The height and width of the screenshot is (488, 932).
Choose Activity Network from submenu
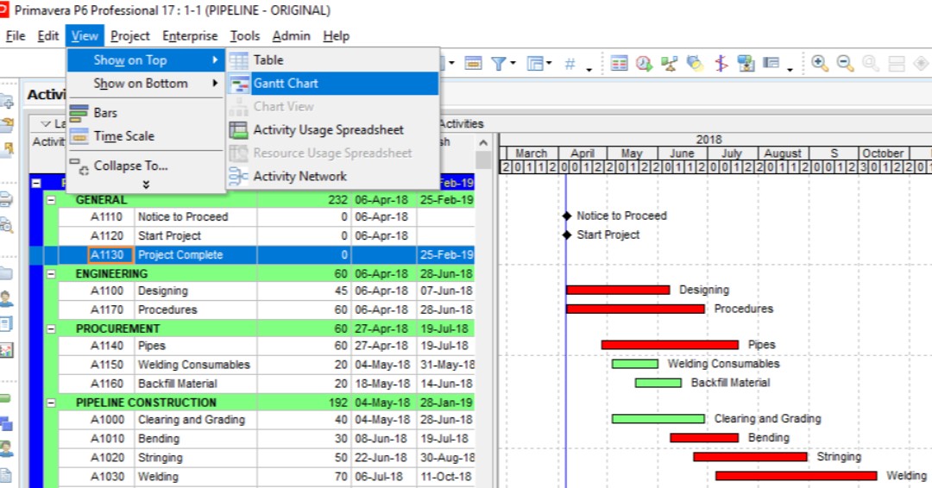pos(333,176)
